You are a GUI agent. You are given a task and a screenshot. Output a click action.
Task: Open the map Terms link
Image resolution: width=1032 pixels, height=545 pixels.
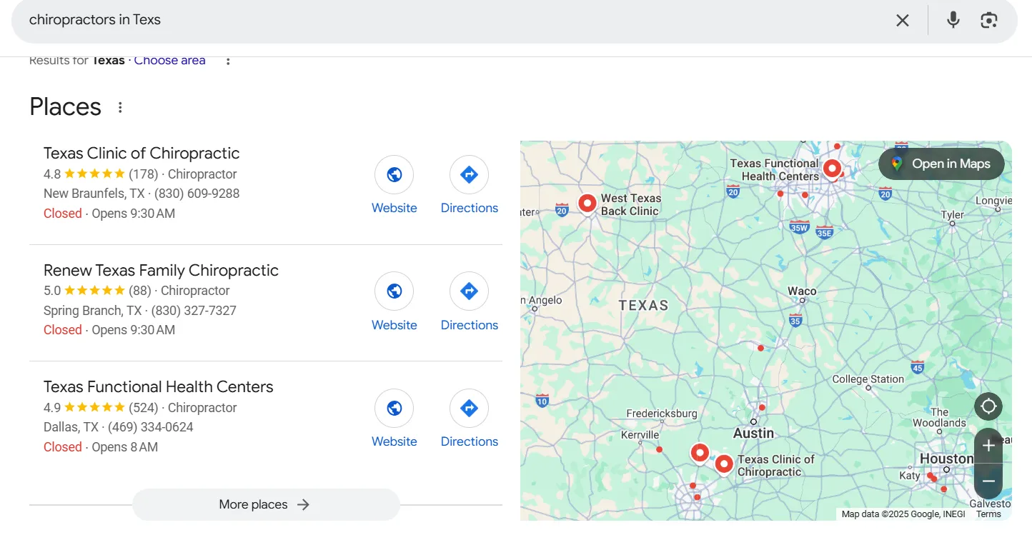click(x=988, y=514)
